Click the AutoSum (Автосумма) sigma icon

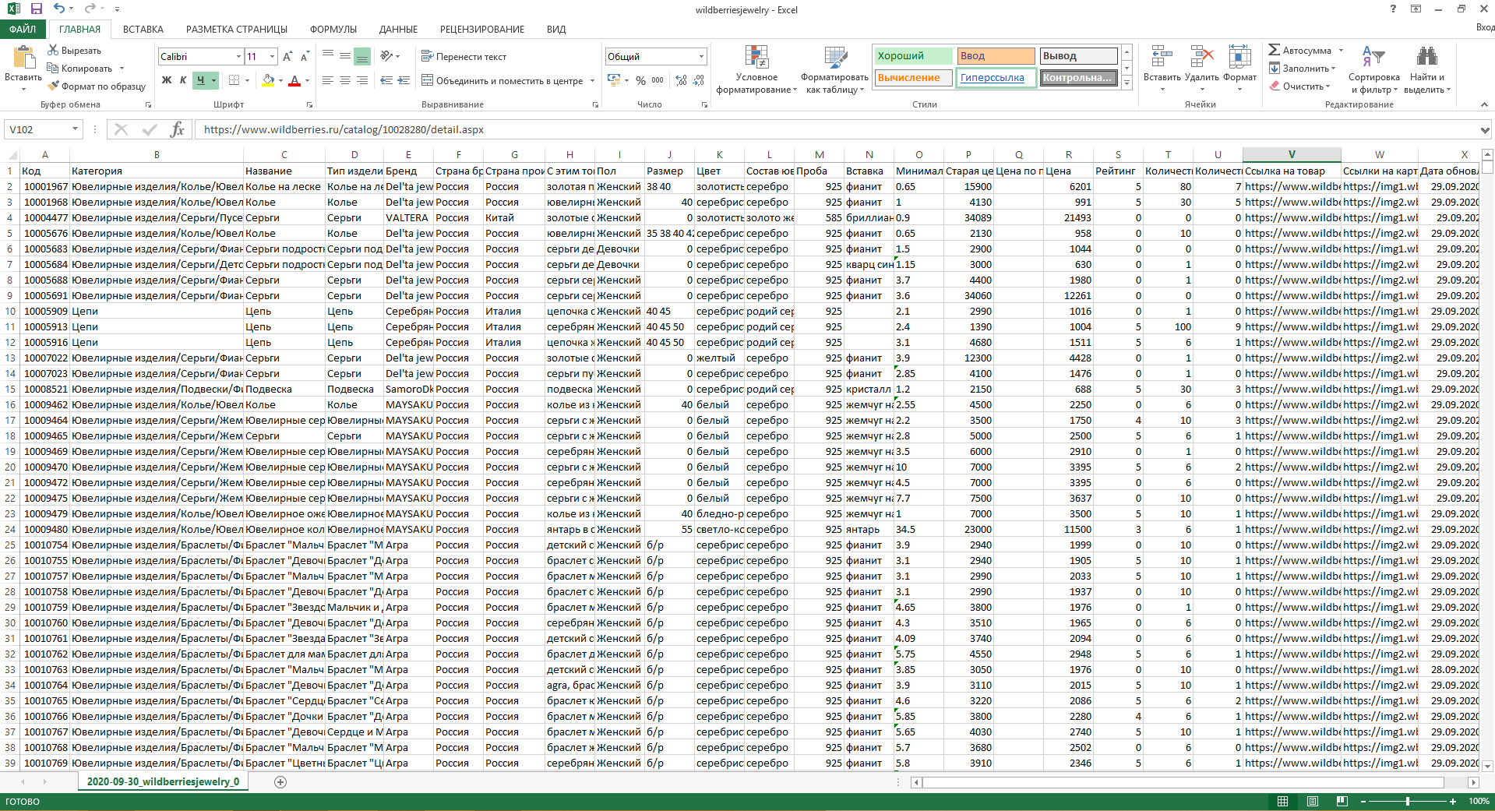coord(1275,50)
